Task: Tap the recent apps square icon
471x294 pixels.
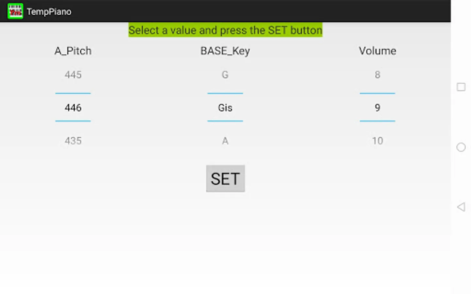Action: tap(461, 87)
